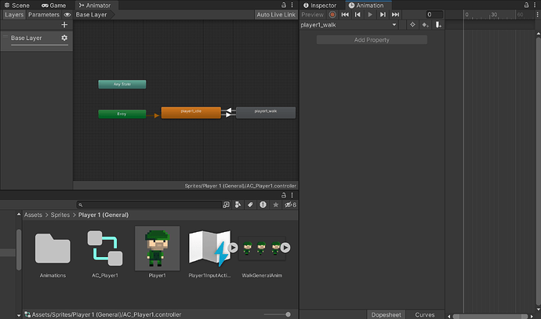Screen dimensions: 541x319
Task: Switch to the Parameters tab
Action: 44,14
